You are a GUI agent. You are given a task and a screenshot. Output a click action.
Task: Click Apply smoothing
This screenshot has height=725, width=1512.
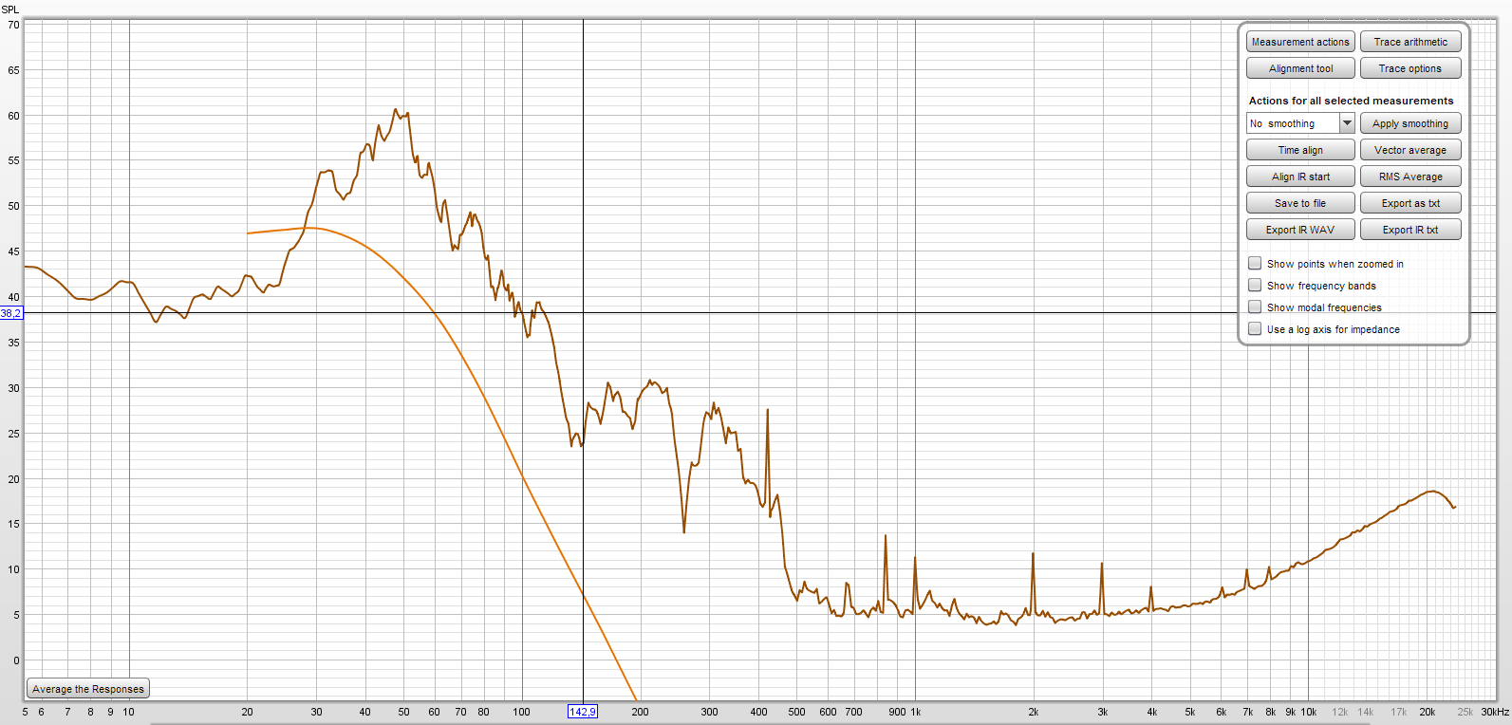pos(1410,123)
